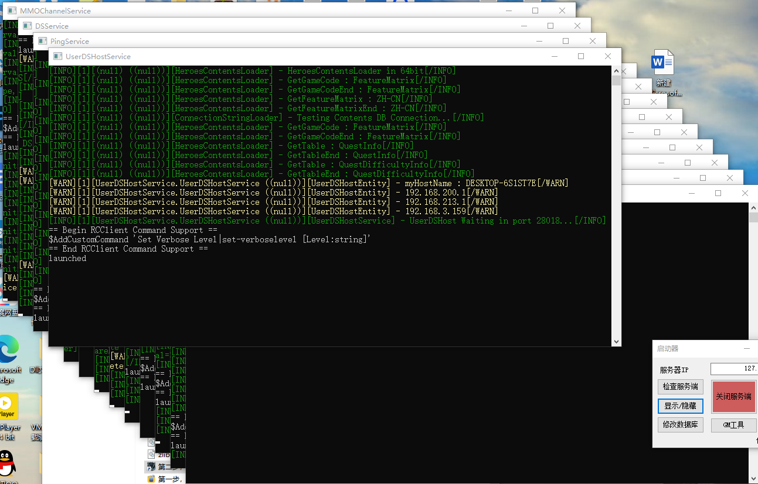758x484 pixels.
Task: Click the MMOChannelService window title icon
Action: pyautogui.click(x=12, y=11)
